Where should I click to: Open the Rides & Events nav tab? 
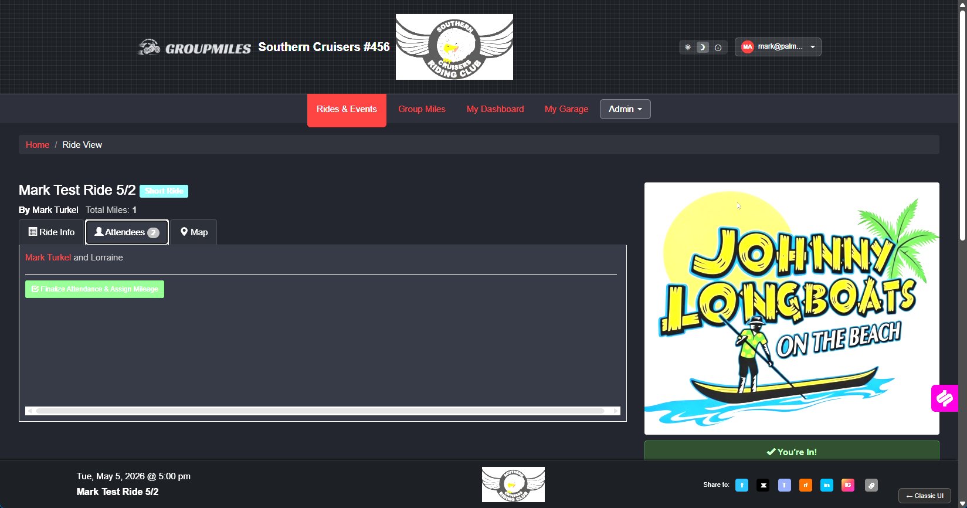pos(347,110)
